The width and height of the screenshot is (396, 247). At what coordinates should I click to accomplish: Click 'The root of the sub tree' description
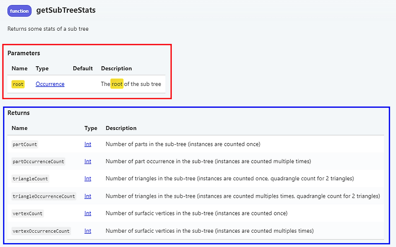[131, 84]
